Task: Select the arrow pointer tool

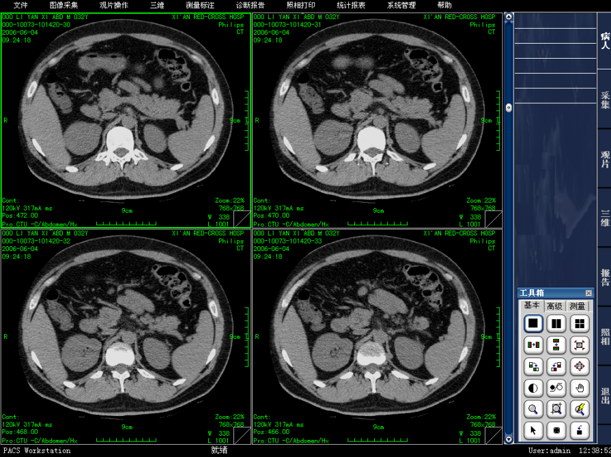Action: 533,430
